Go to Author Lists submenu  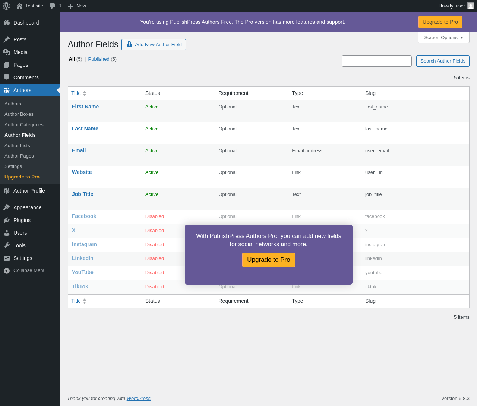[x=17, y=145]
